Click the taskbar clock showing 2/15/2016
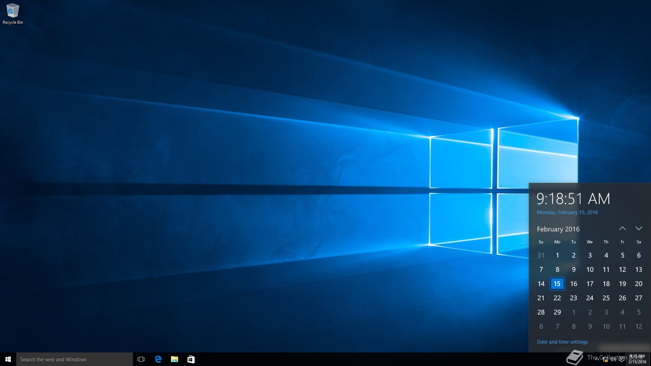651x366 pixels. pyautogui.click(x=637, y=359)
